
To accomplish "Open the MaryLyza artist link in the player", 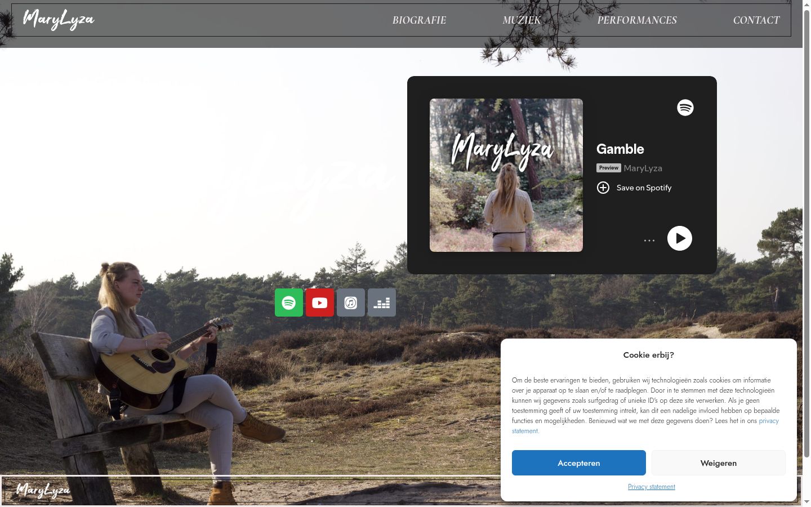I will (643, 168).
